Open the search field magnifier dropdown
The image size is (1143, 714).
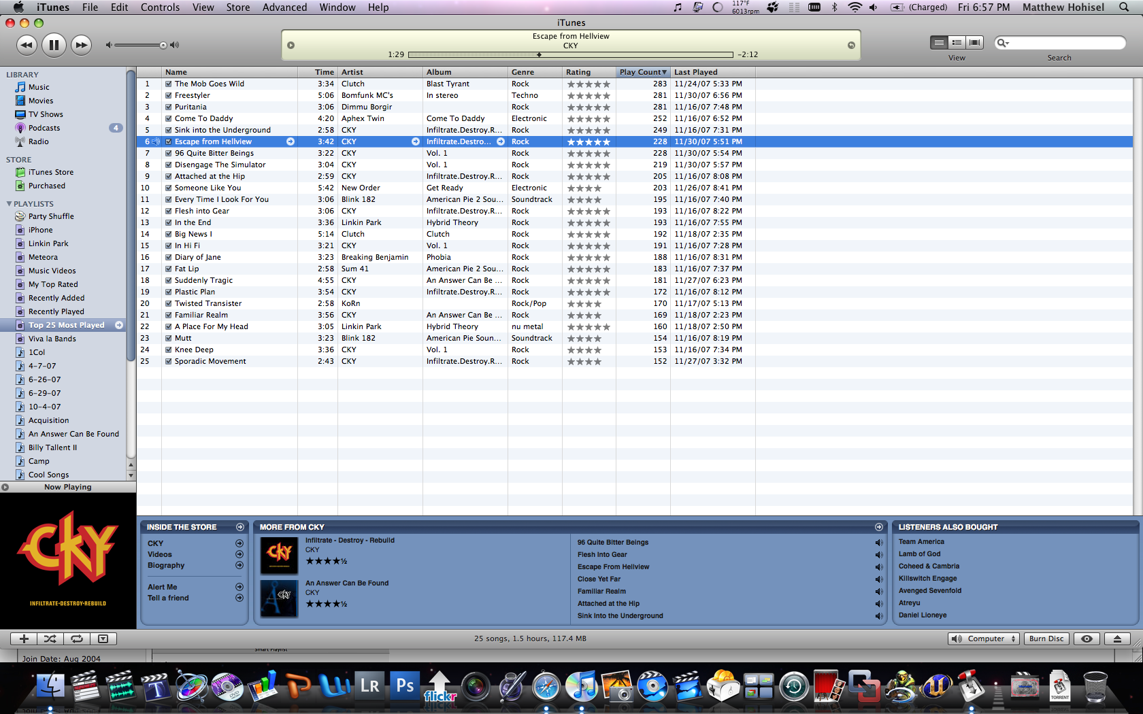point(1003,43)
